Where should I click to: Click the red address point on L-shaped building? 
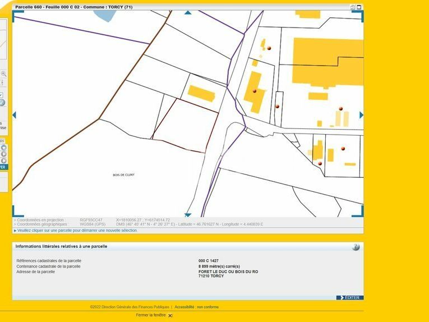click(255, 91)
